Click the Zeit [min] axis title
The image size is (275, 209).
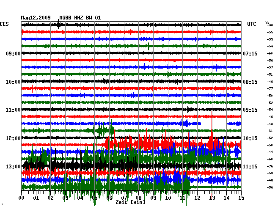click(130, 202)
